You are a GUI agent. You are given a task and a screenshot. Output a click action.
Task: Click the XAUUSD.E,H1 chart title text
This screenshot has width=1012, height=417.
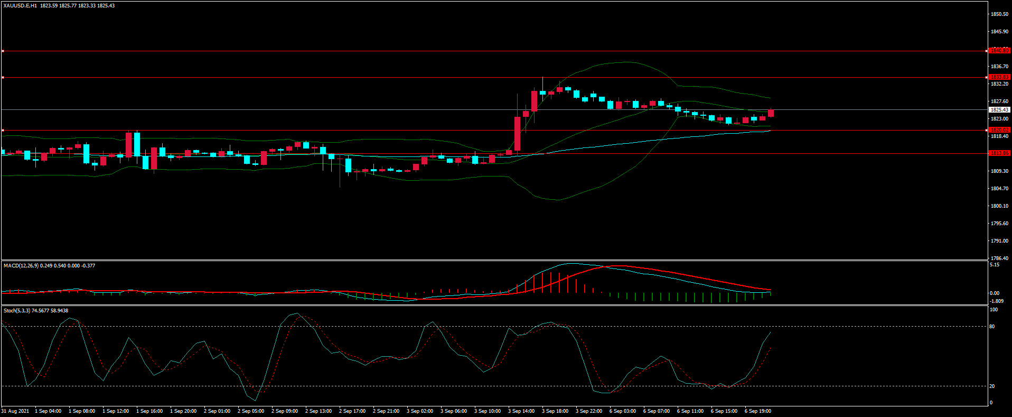tap(20, 6)
